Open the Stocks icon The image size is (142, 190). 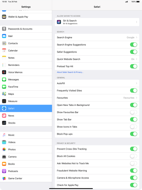(4, 123)
